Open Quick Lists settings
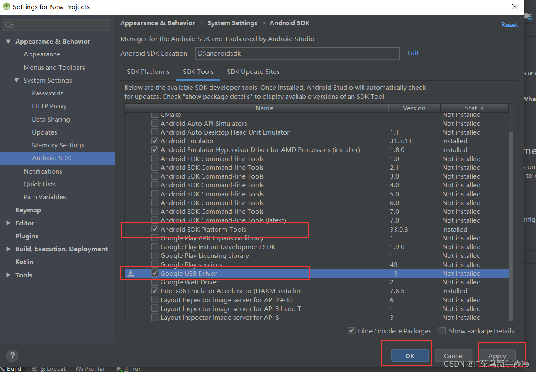This screenshot has height=372, width=536. click(x=39, y=184)
